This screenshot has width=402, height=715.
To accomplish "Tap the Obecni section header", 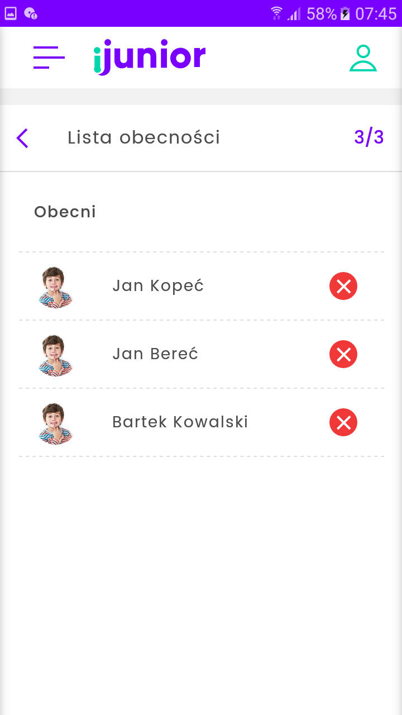I will (65, 212).
